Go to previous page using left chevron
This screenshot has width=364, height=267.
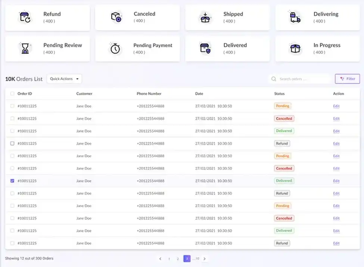click(x=160, y=259)
